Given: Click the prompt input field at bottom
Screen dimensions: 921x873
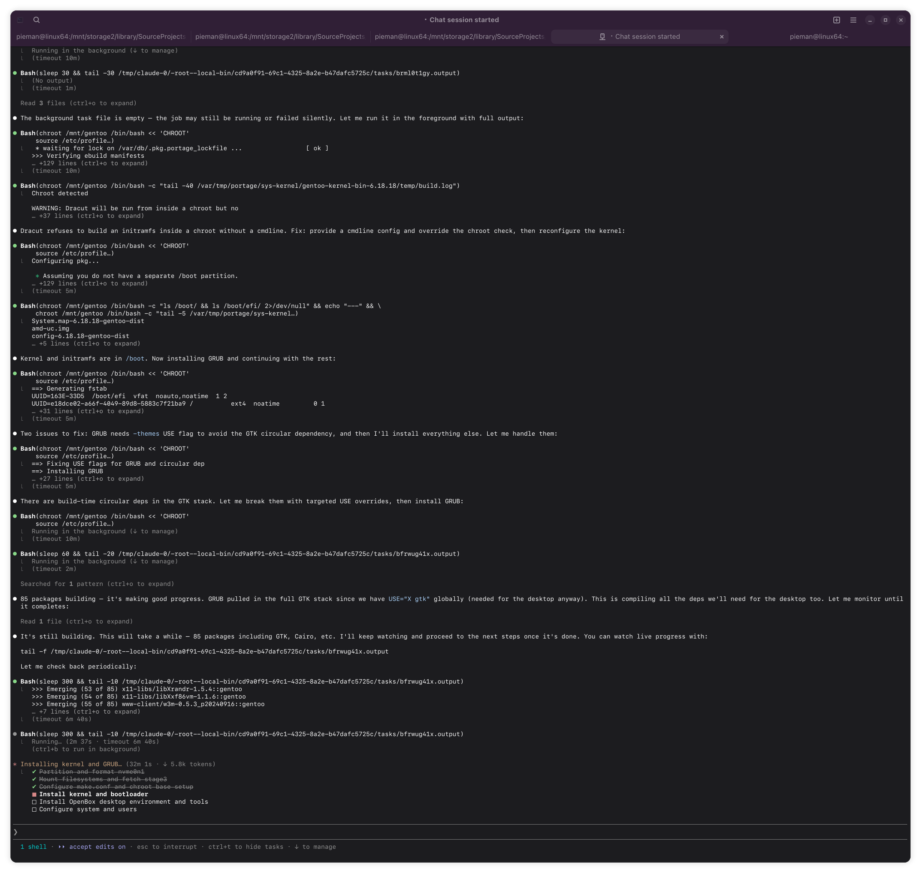Looking at the screenshot, I should [x=460, y=832].
